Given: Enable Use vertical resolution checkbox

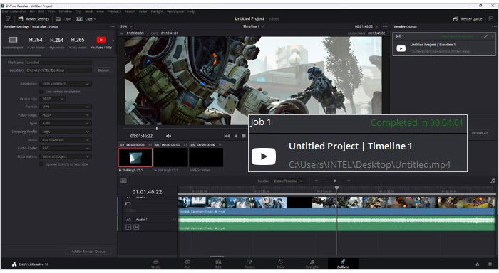Looking at the screenshot, I should (41, 92).
